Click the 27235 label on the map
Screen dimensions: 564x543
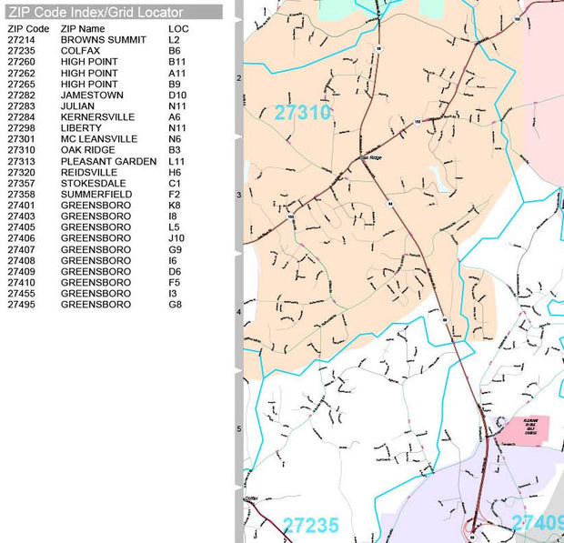click(x=311, y=525)
